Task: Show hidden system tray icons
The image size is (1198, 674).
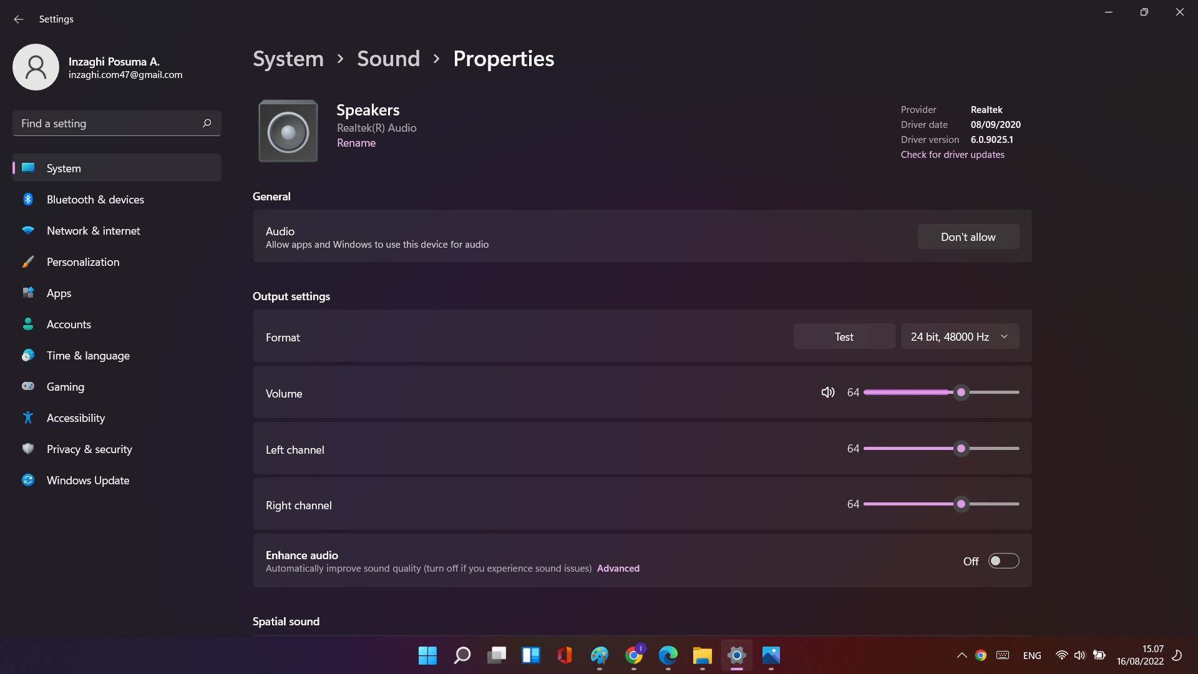Action: (962, 655)
